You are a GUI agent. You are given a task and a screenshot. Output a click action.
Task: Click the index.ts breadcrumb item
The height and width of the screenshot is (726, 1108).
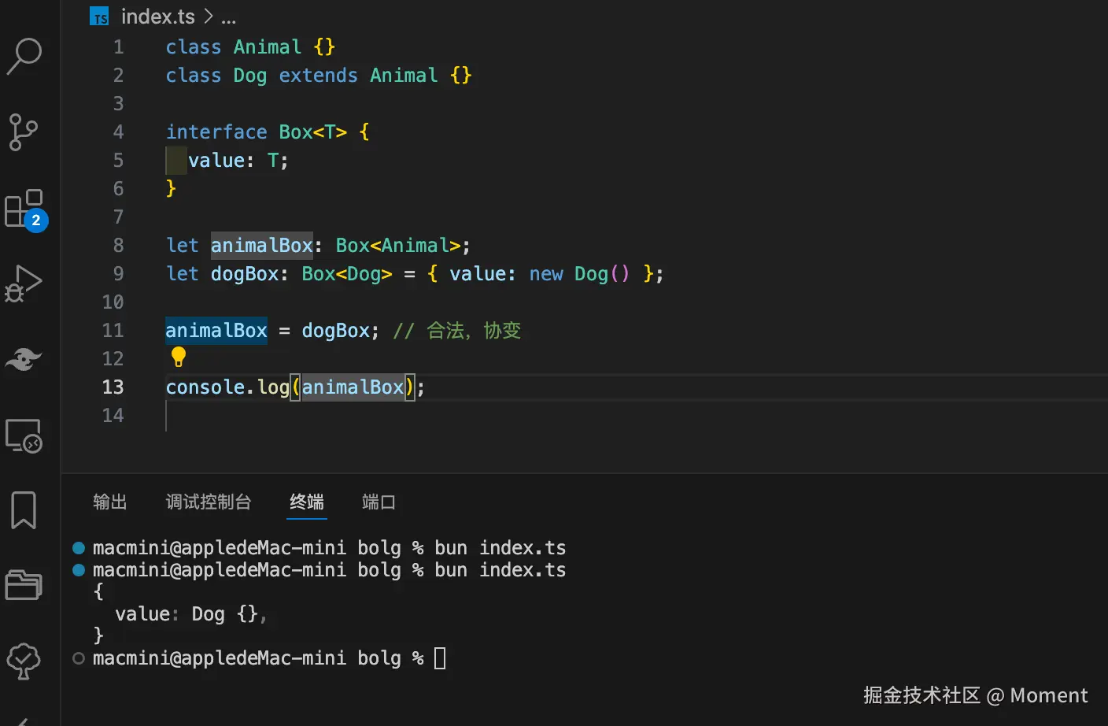coord(157,17)
